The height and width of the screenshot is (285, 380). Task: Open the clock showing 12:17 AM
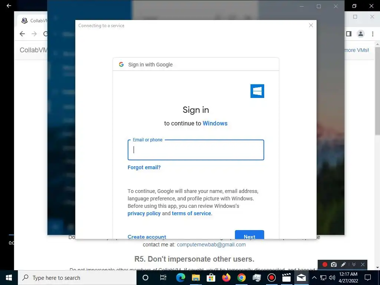(348, 278)
